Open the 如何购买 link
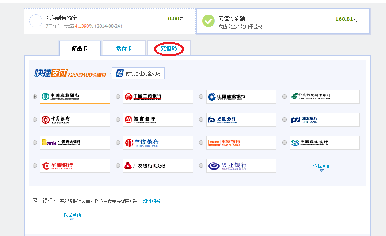This screenshot has height=236, width=386. pos(151,201)
